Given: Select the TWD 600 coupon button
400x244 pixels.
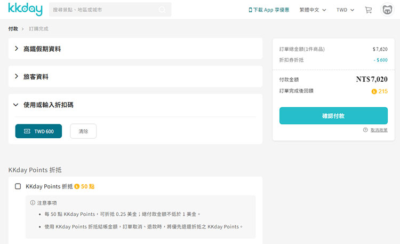Looking at the screenshot, I should (x=38, y=131).
